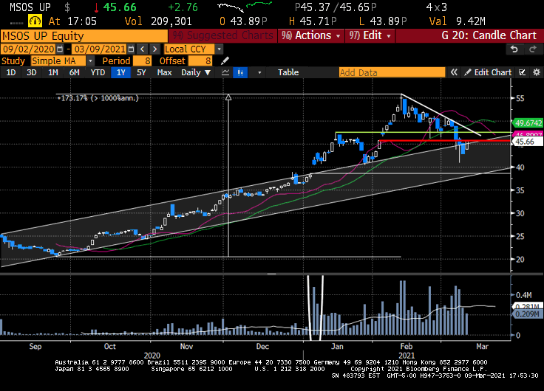
Task: Click the 0.209M volume axis label
Action: tap(527, 314)
